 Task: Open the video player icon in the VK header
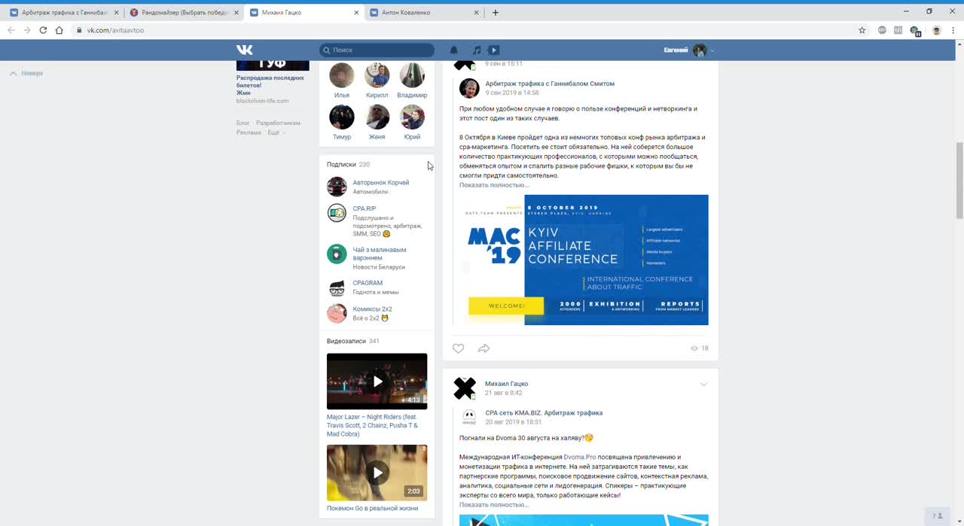coord(494,50)
